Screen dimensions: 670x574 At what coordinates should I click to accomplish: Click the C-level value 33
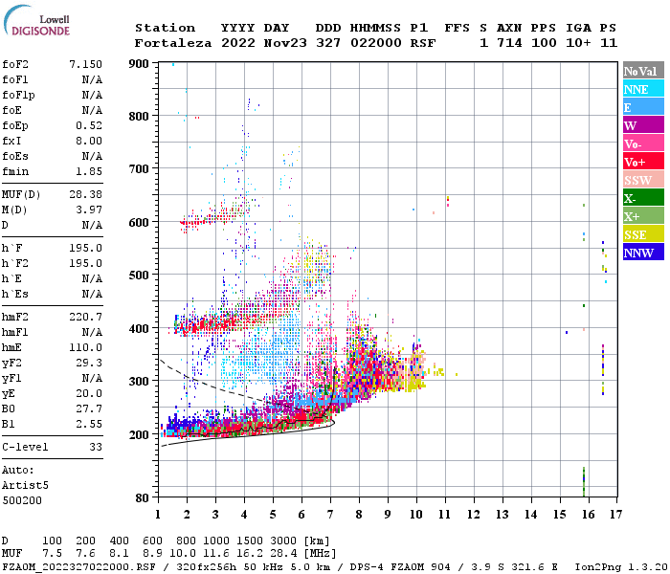[x=96, y=447]
